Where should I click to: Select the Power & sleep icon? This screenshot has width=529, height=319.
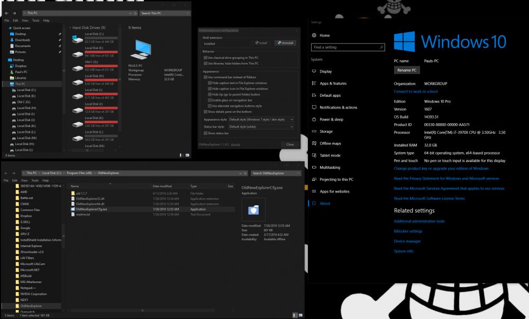coord(314,120)
